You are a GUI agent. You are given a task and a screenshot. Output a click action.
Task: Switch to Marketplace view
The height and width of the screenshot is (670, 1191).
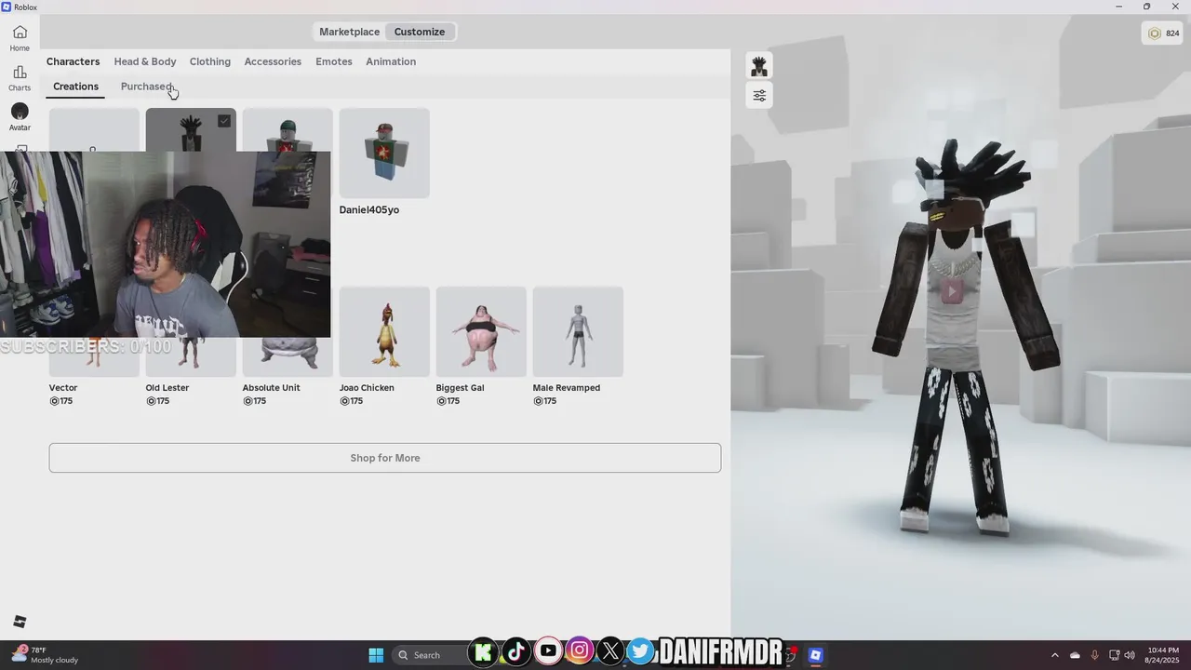pyautogui.click(x=349, y=32)
